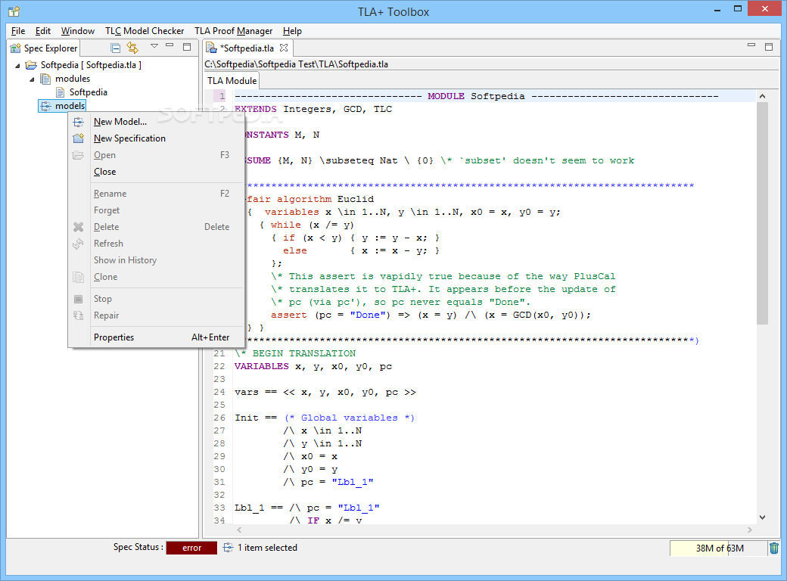The image size is (787, 581).
Task: Open the Spec Explorer view menu arrow
Action: point(154,46)
